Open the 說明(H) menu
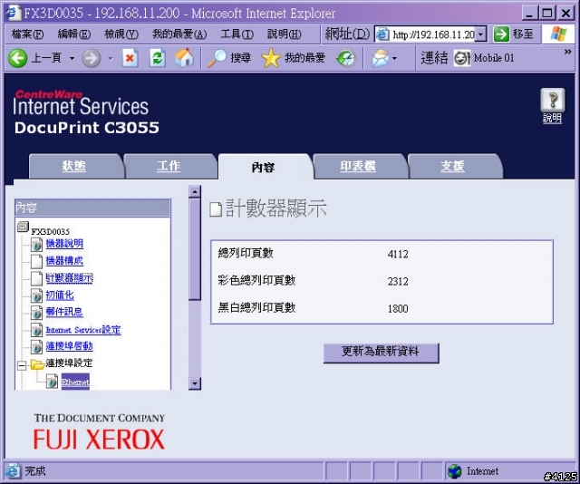 pos(285,34)
